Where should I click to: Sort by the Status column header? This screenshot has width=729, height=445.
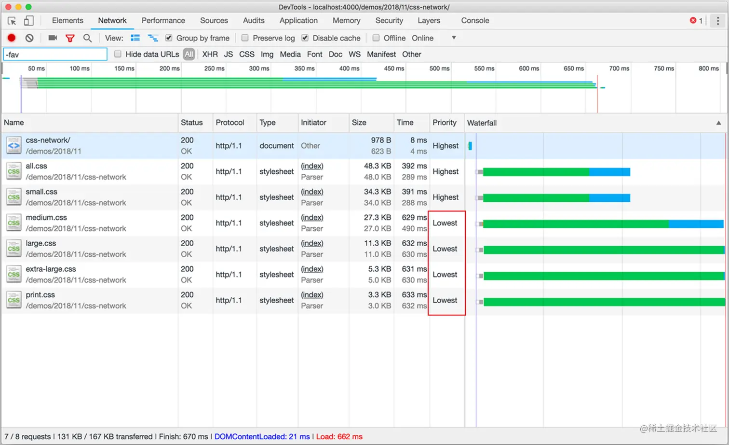tap(195, 123)
